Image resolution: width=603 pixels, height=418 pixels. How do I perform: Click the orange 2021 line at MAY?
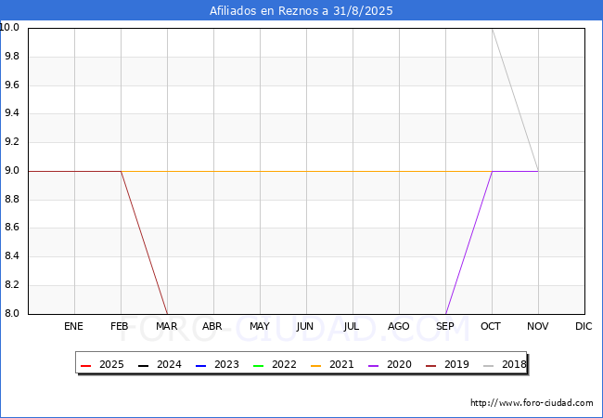coord(260,171)
